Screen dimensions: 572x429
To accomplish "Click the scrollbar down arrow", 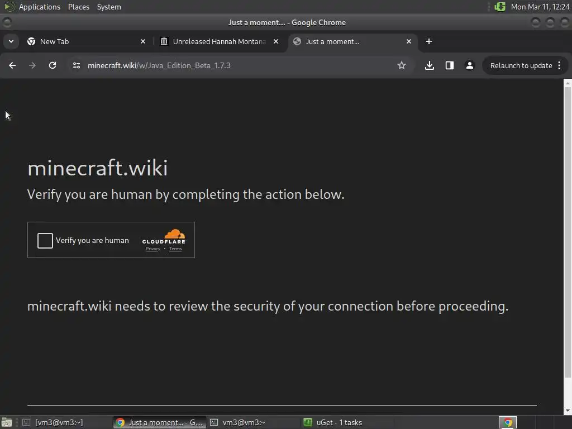I will click(x=568, y=411).
